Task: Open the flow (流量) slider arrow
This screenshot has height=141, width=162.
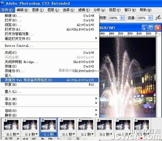Action: click(150, 18)
